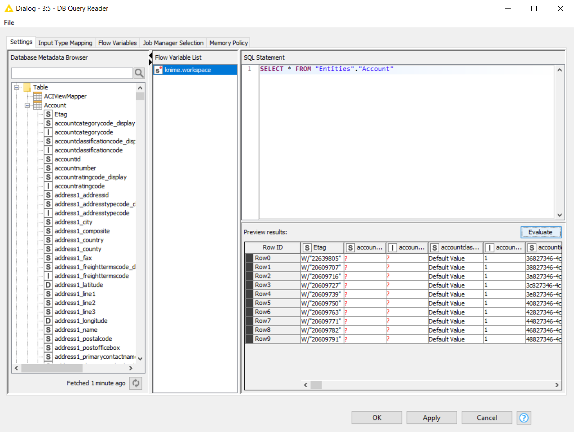Click the S string icon beside address1_city
Image resolution: width=574 pixels, height=432 pixels.
coord(48,222)
